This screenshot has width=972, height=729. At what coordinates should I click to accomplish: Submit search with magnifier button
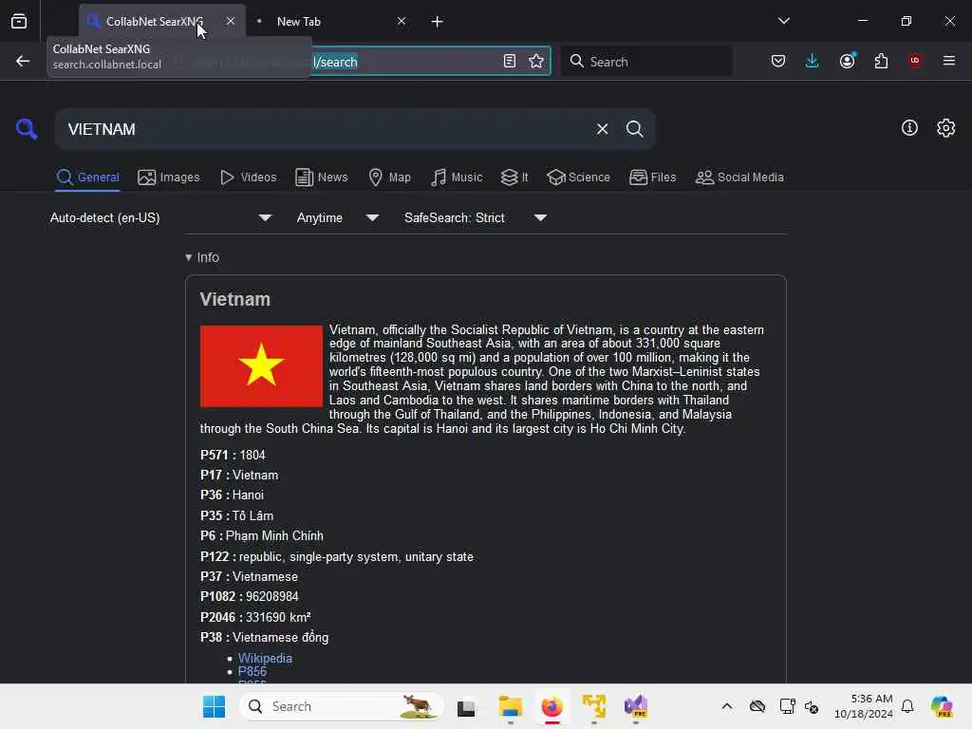click(635, 129)
